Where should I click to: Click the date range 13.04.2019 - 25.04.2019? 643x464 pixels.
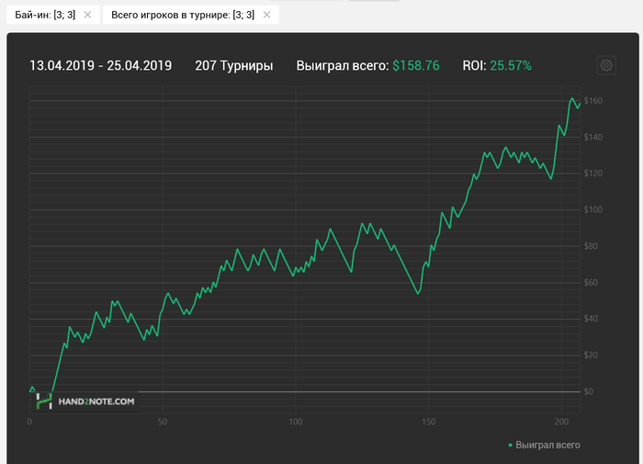tap(100, 65)
